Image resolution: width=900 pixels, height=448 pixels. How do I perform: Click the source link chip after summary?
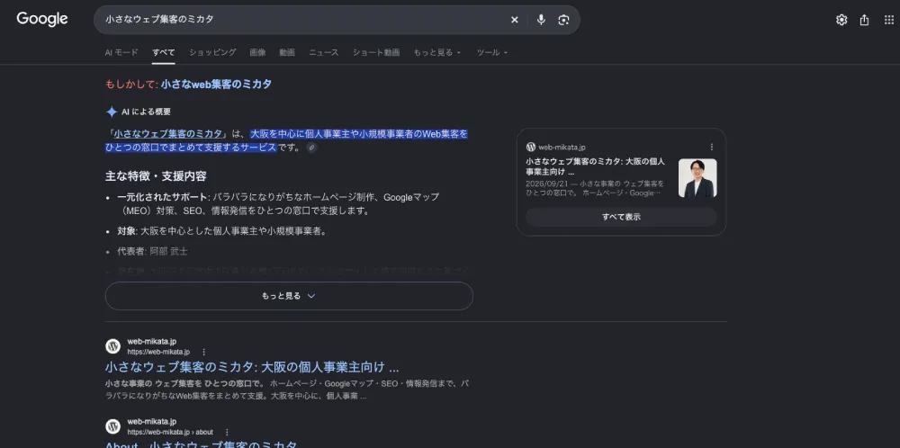click(x=311, y=148)
